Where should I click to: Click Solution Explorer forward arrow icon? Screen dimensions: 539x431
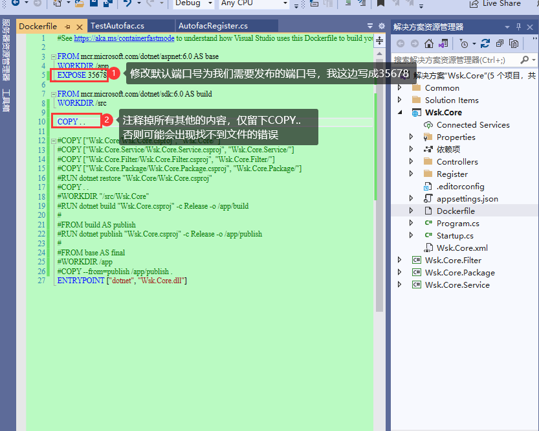(x=415, y=43)
